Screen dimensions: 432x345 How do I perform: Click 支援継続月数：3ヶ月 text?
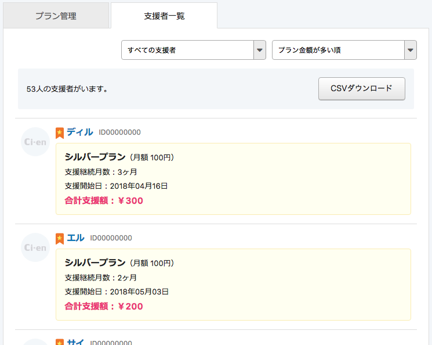click(x=101, y=172)
